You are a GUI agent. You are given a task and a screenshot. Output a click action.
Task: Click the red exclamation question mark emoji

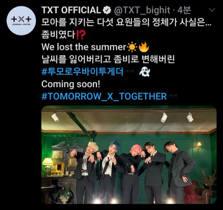(x=81, y=35)
